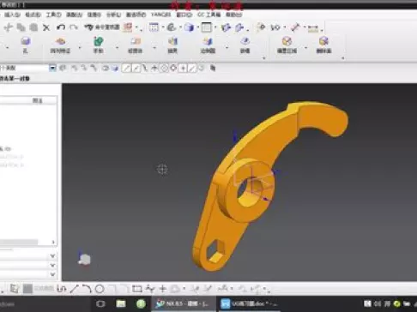Toggle the quadrant point snap circle option
Viewport: 417px width, 312px height.
[x=173, y=68]
